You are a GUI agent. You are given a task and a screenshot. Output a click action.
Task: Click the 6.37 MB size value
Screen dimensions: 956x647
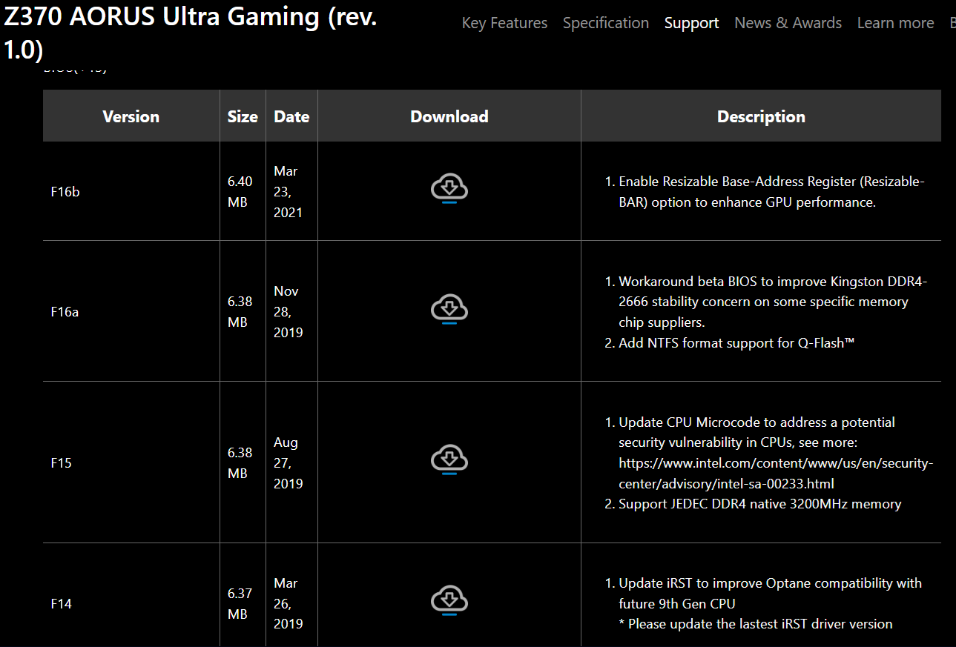tap(240, 604)
